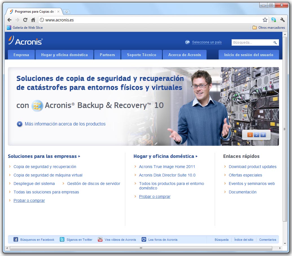Open Todas las soluciones para empresas

point(46,192)
